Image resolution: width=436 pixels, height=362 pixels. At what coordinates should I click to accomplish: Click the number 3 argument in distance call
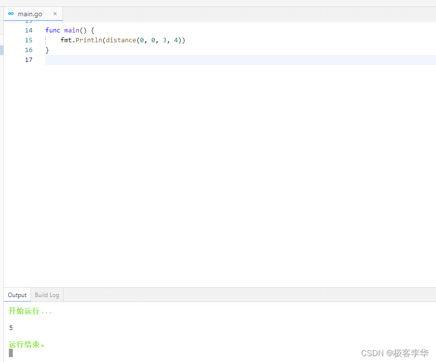pos(165,40)
